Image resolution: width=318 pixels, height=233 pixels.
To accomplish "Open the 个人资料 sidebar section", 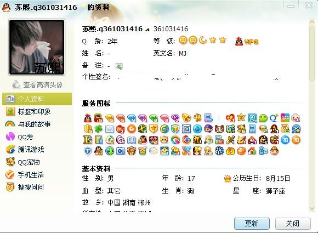I will tap(37, 99).
